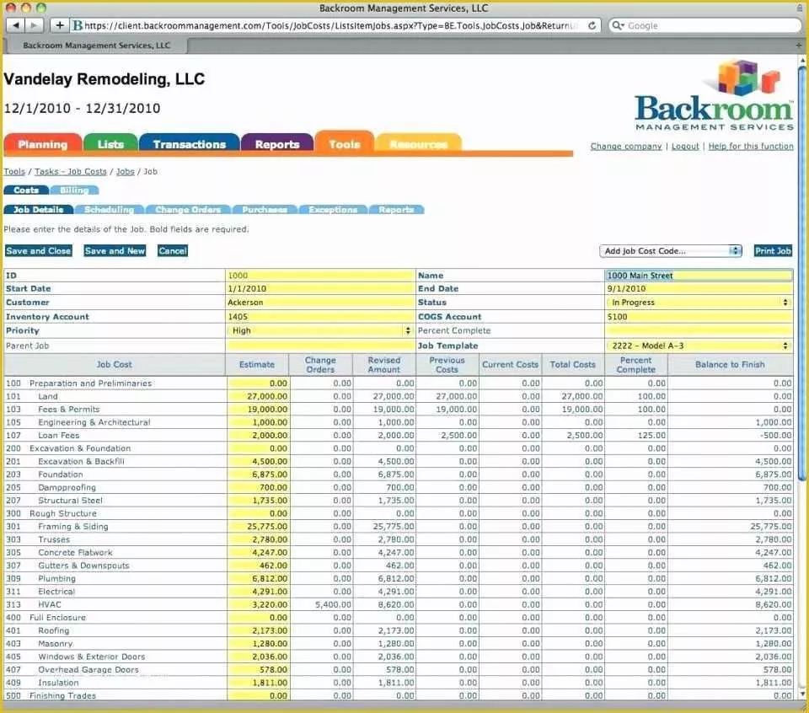Click the Google search magnifier icon
The width and height of the screenshot is (809, 713).
pyautogui.click(x=617, y=25)
